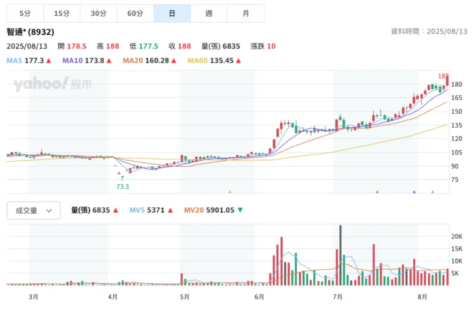Click the 188 high price marker on chart
This screenshot has height=316, width=474.
point(443,76)
